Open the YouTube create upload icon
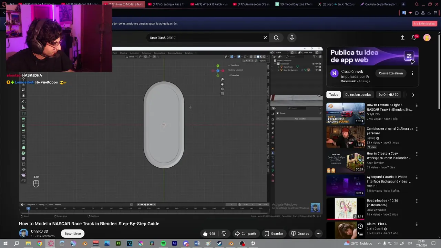 pyautogui.click(x=402, y=38)
